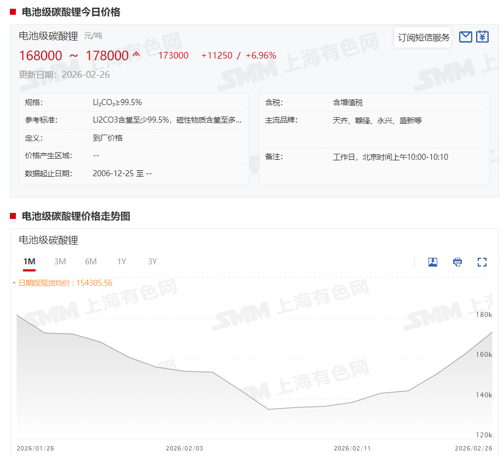Download the chart as an image
Image resolution: width=504 pixels, height=457 pixels.
(433, 262)
